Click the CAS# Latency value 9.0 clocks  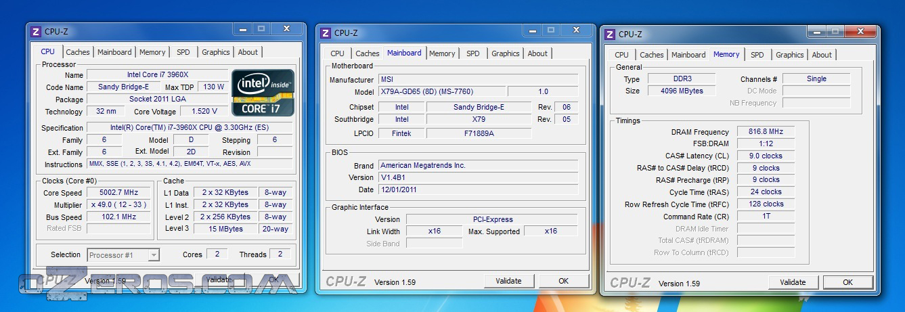(766, 156)
